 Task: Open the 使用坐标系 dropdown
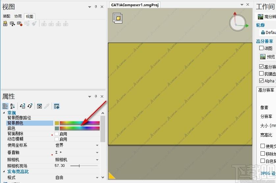pyautogui.click(x=97, y=145)
